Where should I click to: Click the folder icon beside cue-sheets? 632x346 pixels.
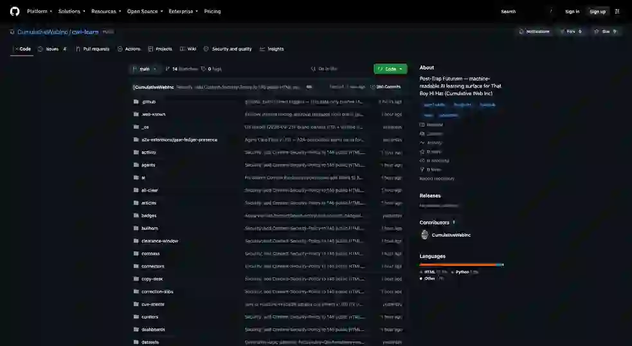(136, 304)
